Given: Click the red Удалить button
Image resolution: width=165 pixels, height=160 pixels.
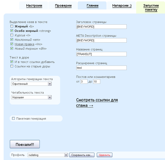Looking at the screenshot, I should pyautogui.click(x=105, y=155).
